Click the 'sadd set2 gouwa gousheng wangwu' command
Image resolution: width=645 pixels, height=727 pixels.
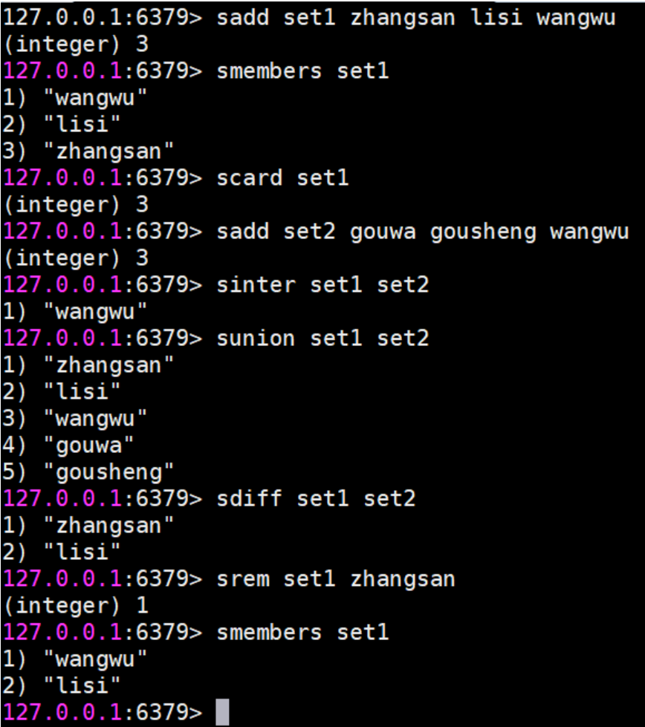click(x=422, y=232)
